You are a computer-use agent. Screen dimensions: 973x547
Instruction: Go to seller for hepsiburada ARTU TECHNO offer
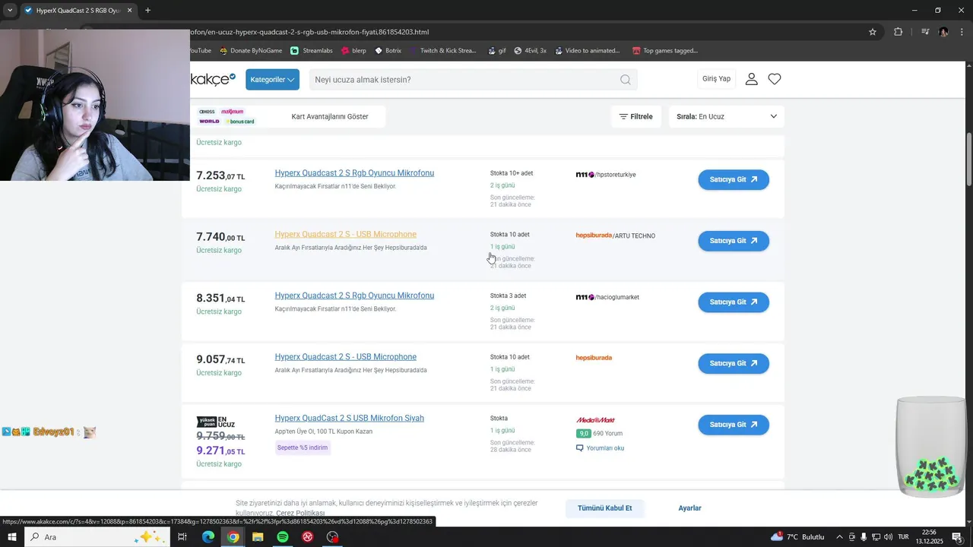(734, 241)
